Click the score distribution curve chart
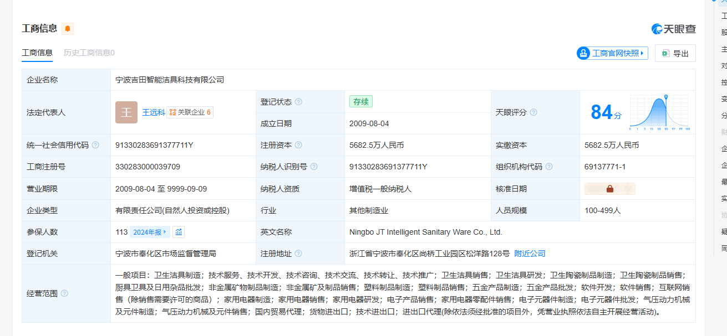 tap(659, 112)
